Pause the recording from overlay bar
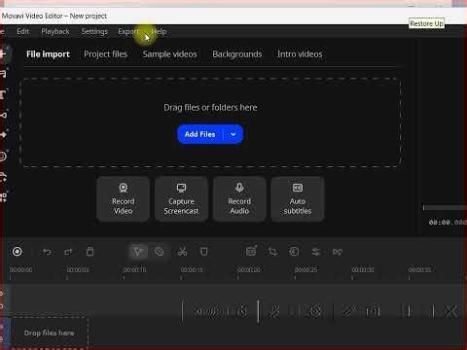Viewport: 467px width, 350px height. [x=406, y=312]
